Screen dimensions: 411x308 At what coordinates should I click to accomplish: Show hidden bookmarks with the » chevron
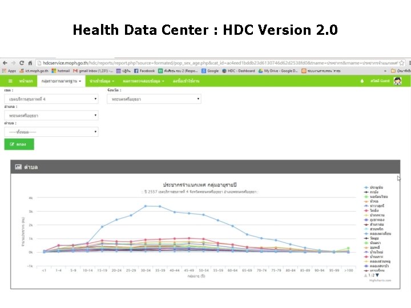coord(385,71)
